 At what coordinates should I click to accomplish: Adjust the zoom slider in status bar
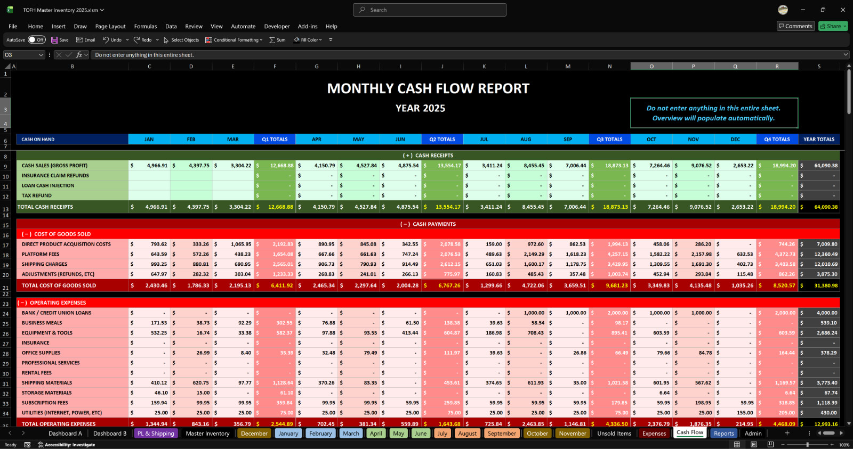[807, 445]
